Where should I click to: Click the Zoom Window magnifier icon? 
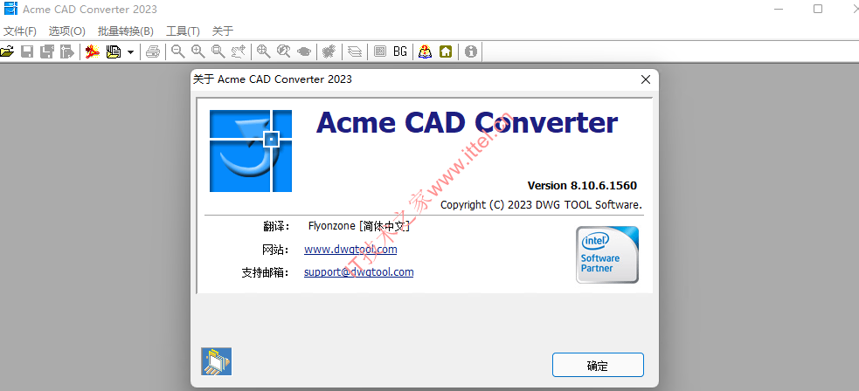click(x=218, y=52)
